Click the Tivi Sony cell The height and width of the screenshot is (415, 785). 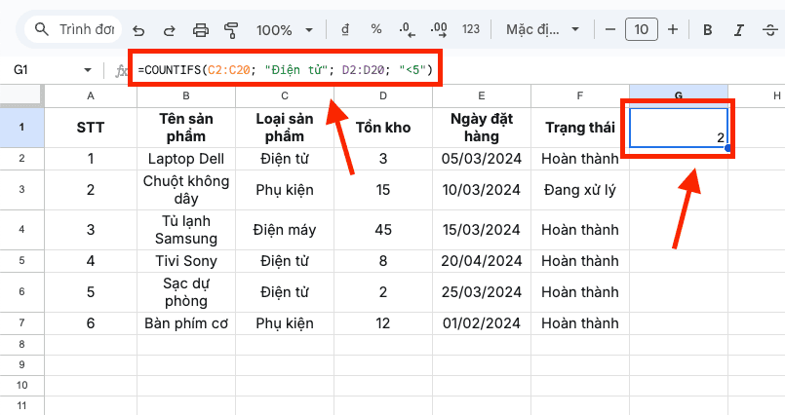[186, 261]
